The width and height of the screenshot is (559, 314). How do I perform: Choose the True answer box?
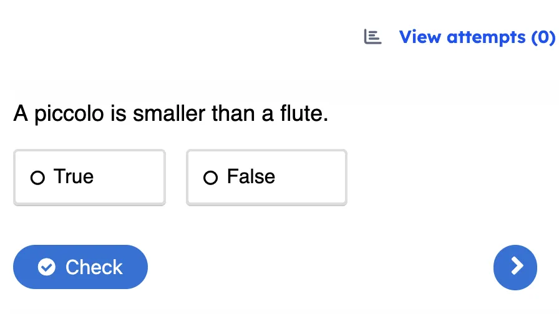(x=89, y=177)
